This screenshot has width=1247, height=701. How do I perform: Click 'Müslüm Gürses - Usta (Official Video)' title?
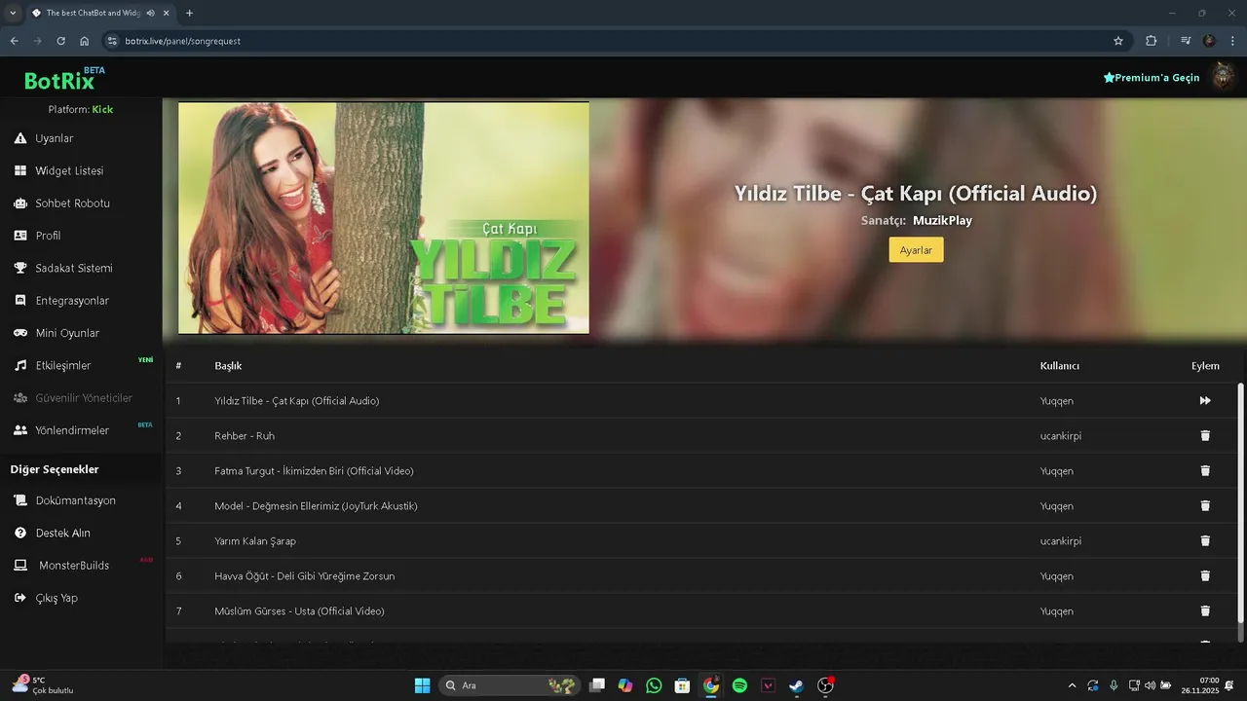point(299,611)
